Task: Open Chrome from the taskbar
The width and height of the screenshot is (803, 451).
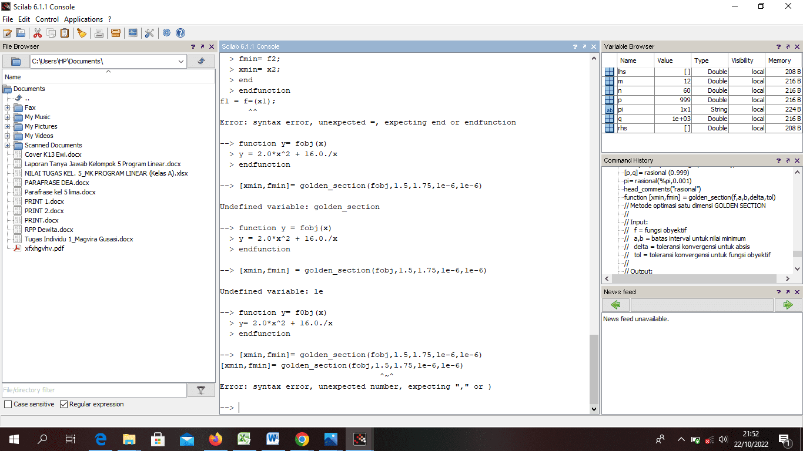Action: point(302,439)
